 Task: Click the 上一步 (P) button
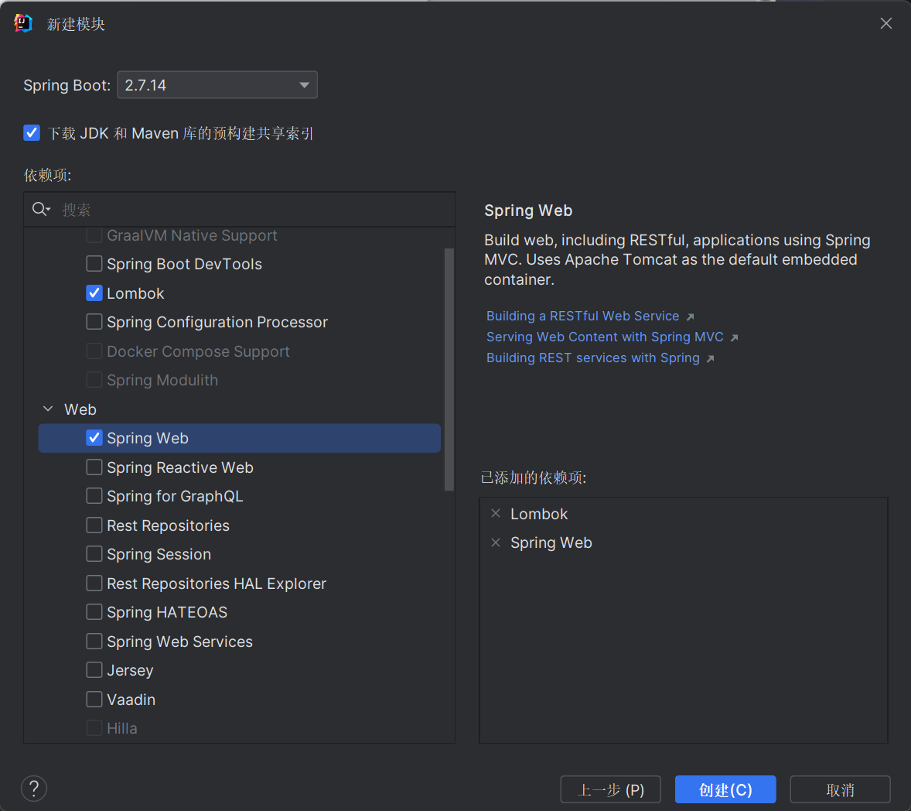pyautogui.click(x=611, y=789)
